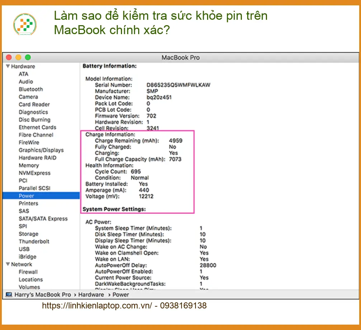Select Memory in the sidebar
Screen dimensions: 361x330
[x=29, y=165]
